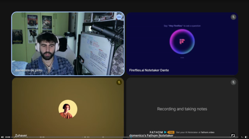Open the 1x playback speed menu
249x139 pixels.
pos(242,137)
